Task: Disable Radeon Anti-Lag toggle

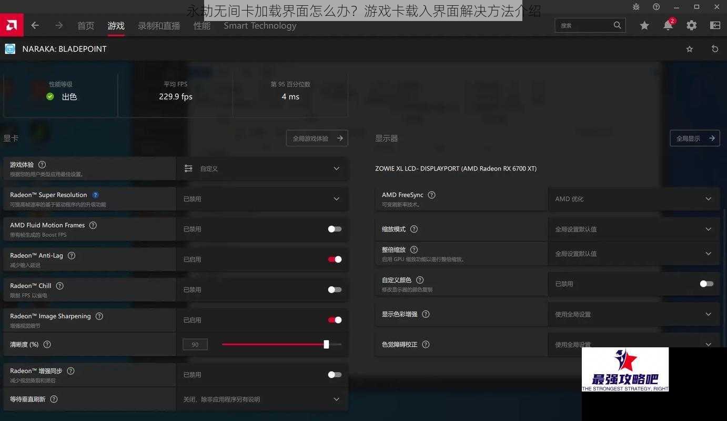Action: point(335,259)
